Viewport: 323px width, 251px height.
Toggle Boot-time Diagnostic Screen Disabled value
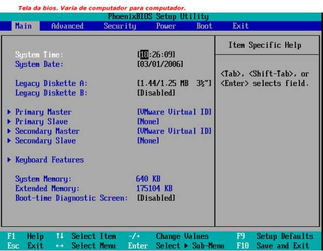click(x=156, y=198)
